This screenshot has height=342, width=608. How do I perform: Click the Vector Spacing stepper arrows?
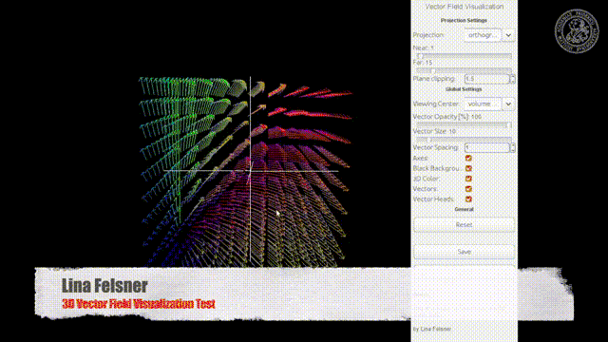click(513, 148)
